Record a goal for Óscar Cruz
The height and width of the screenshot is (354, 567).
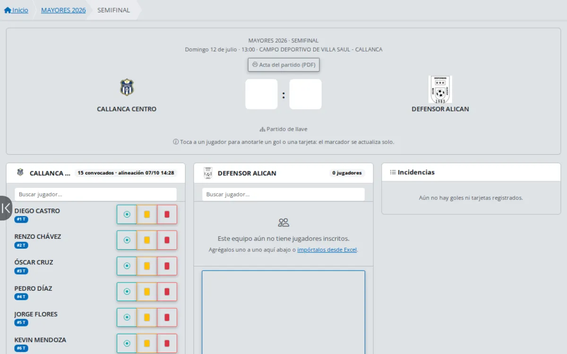coord(127,266)
